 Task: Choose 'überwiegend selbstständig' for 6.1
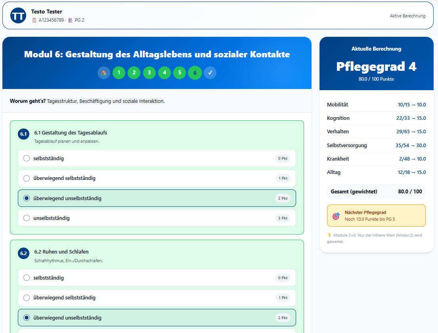coord(27,178)
